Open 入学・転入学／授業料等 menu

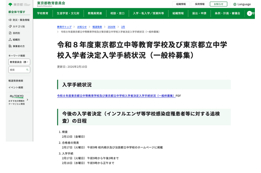148,13
